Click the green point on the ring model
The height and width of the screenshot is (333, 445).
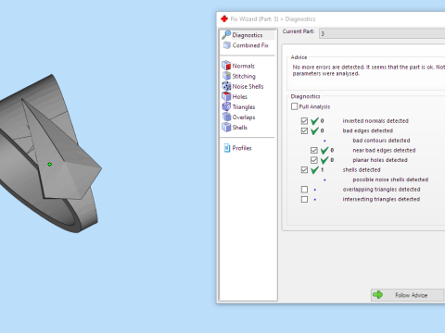(x=49, y=165)
